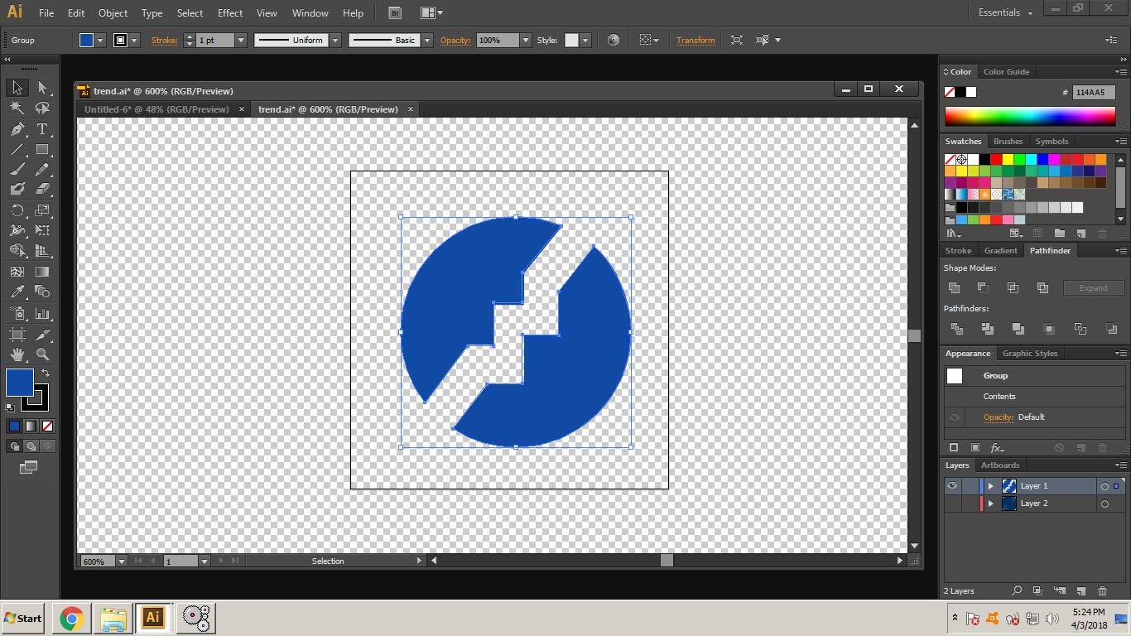Expand Layer 2 contents
This screenshot has height=636, width=1131.
point(990,503)
